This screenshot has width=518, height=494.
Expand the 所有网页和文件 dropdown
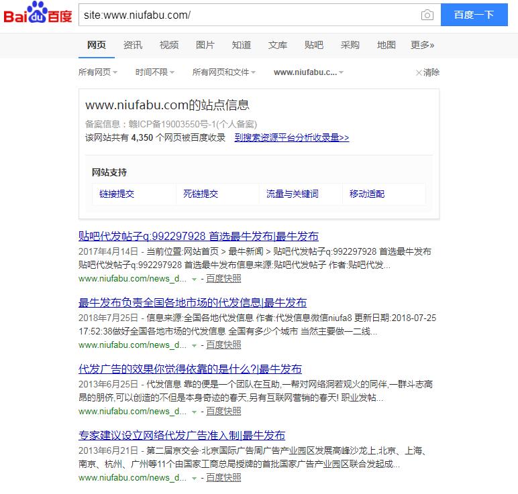pyautogui.click(x=223, y=72)
